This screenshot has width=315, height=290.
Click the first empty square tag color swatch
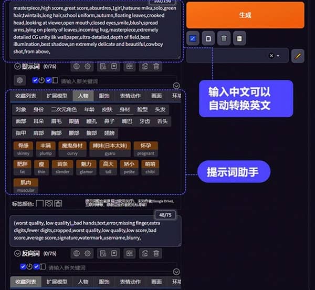(x=39, y=203)
